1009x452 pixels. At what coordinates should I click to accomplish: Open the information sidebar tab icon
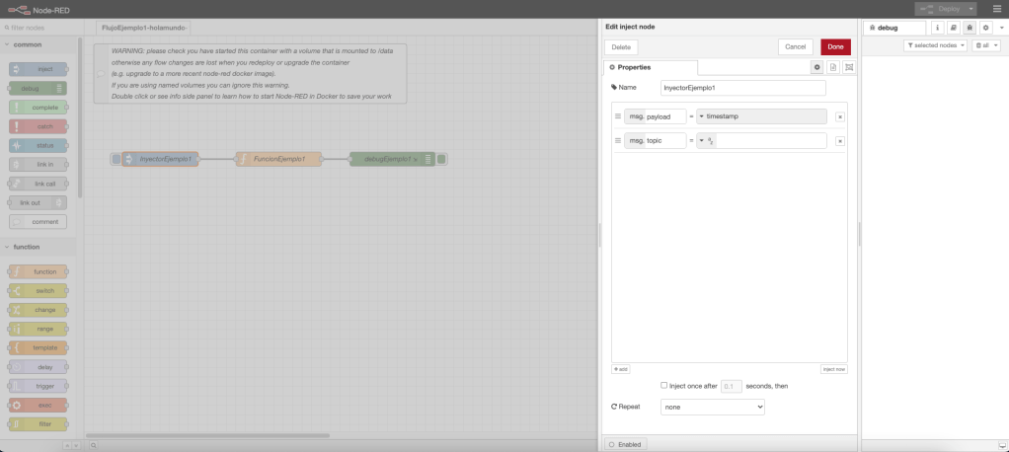pos(937,29)
